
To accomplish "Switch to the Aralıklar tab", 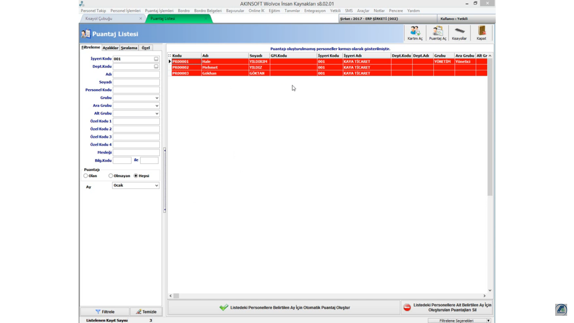I will point(111,48).
